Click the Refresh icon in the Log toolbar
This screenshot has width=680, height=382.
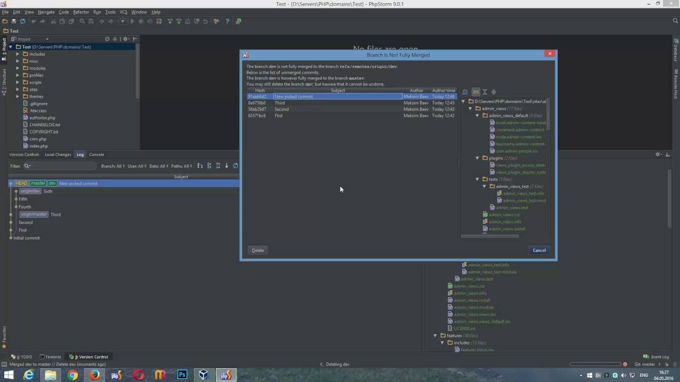[235, 166]
